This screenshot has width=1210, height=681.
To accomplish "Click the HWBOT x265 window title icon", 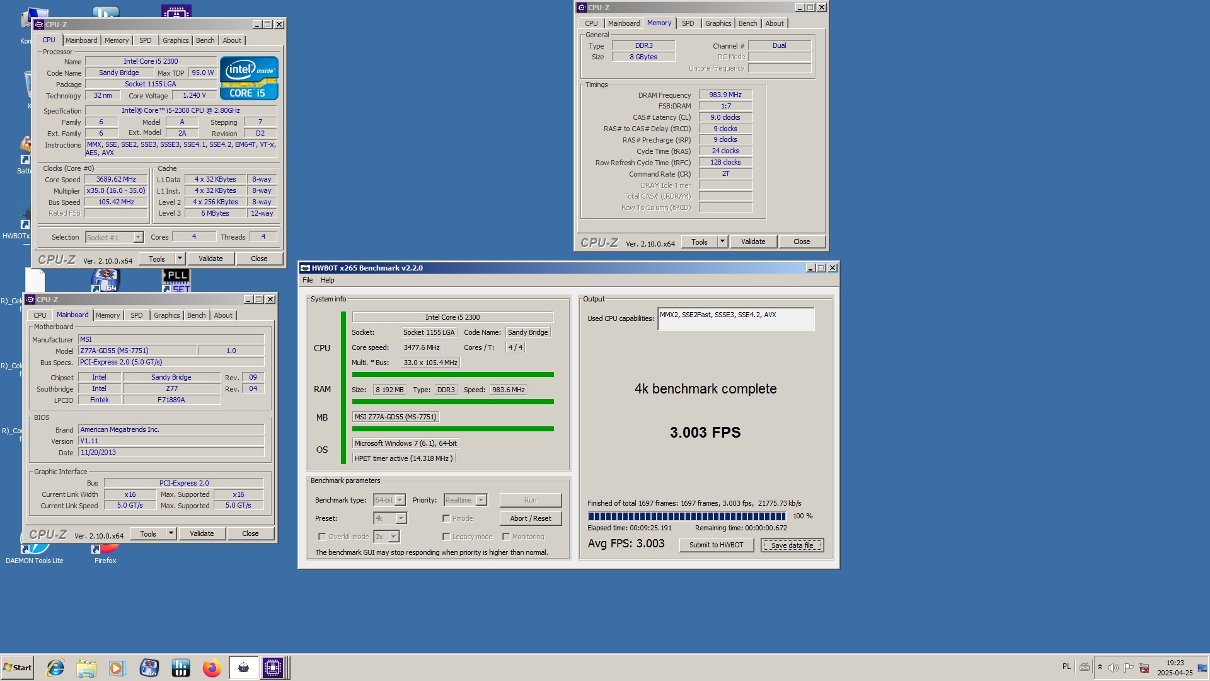I will click(306, 268).
